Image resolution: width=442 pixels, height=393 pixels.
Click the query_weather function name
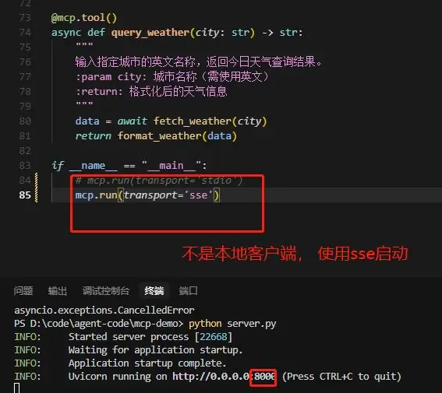pyautogui.click(x=150, y=33)
